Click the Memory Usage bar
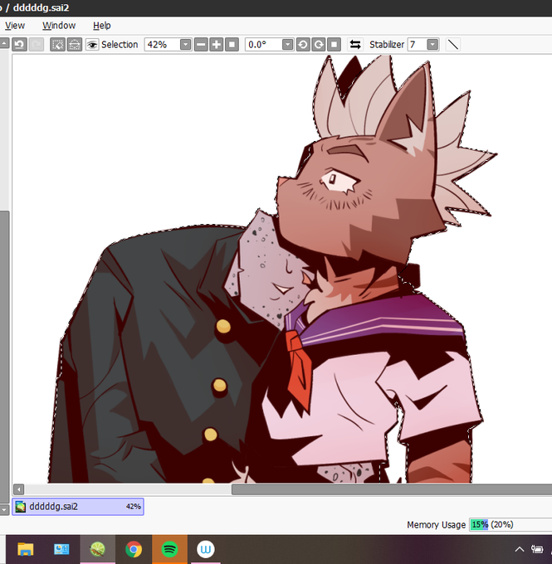Screen dimensions: 552x564 point(510,525)
